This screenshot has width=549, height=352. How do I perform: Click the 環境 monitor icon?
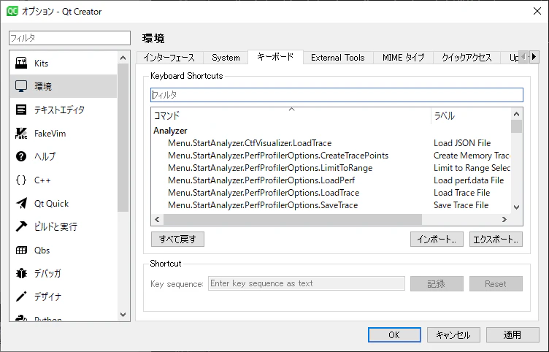21,86
